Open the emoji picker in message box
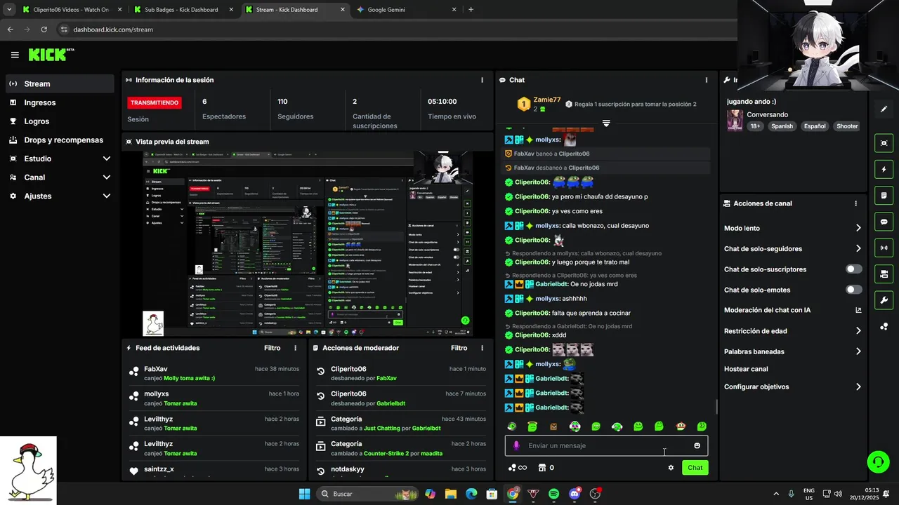This screenshot has width=899, height=505. pos(697,445)
